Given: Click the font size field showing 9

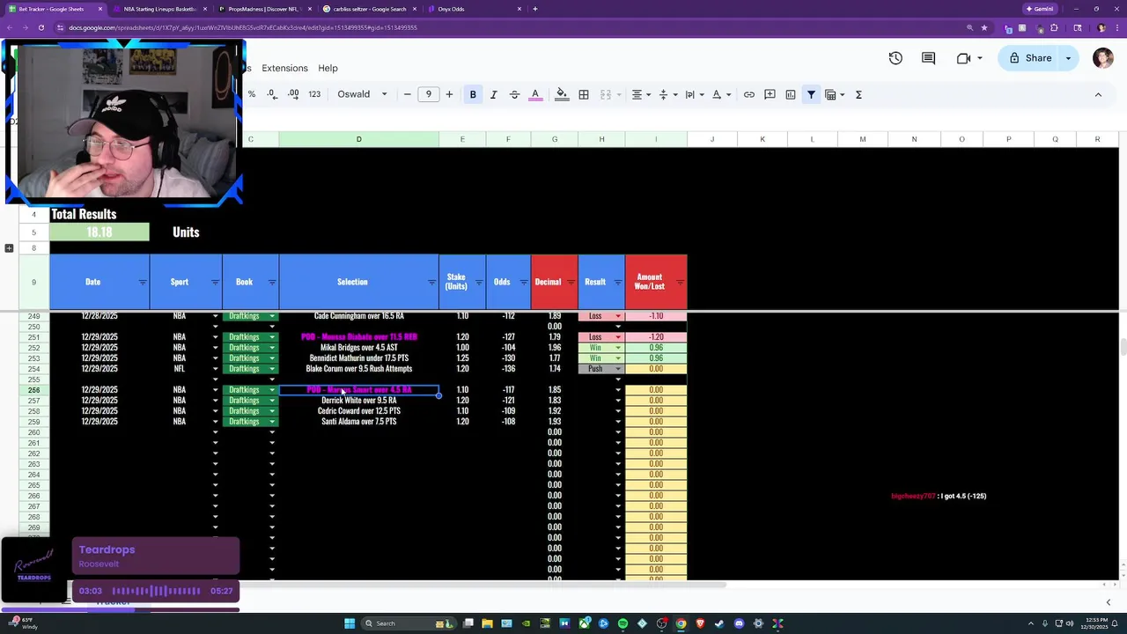Looking at the screenshot, I should pyautogui.click(x=429, y=94).
